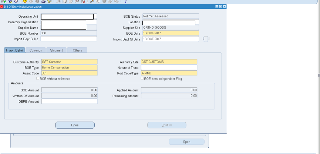The width and height of the screenshot is (320, 154).
Task: Click the Delete Record red X icon
Action: tap(82, 1)
